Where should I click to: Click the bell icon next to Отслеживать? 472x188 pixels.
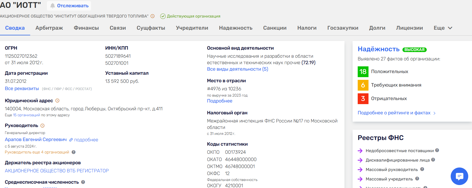coord(53,6)
